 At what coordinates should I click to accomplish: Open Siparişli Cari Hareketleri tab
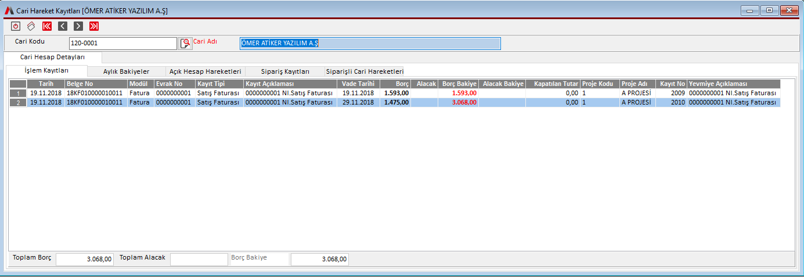click(365, 71)
